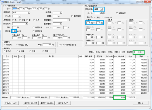Select the 均等買い radio button
Image resolution: width=152 pixels, height=110 pixels.
click(x=5, y=45)
